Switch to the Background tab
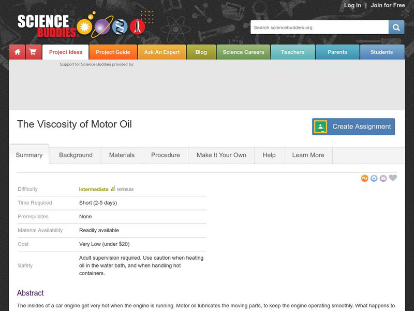 click(76, 155)
